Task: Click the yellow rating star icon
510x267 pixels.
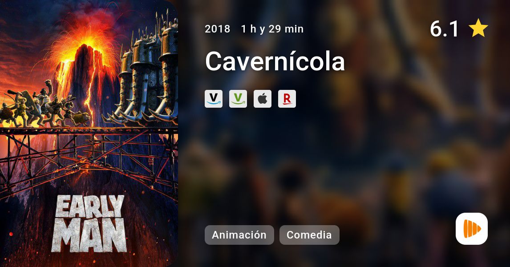Action: click(x=478, y=28)
